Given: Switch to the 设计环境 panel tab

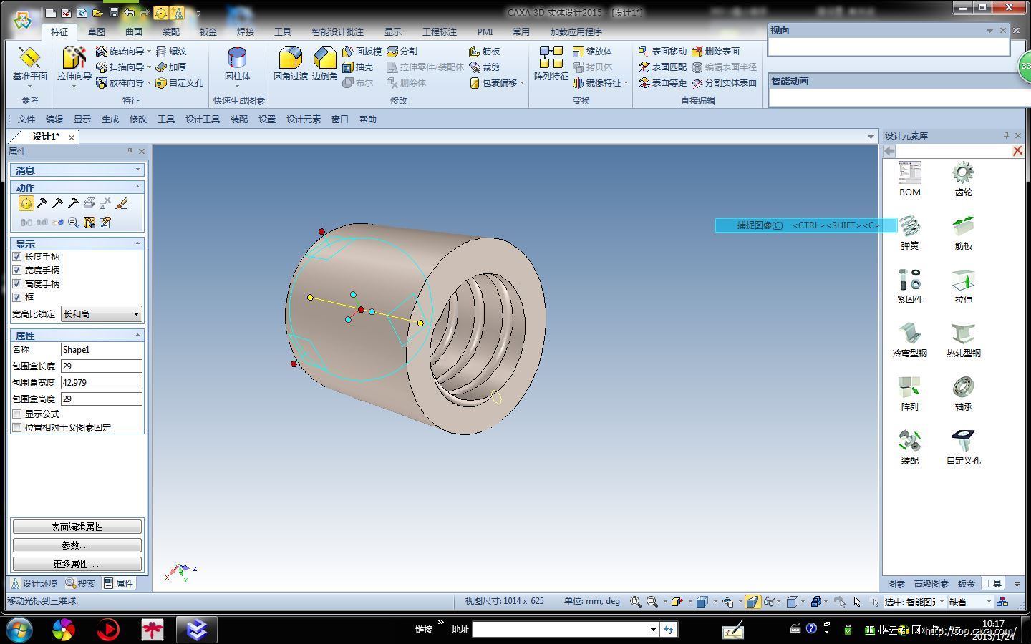Looking at the screenshot, I should (x=34, y=584).
